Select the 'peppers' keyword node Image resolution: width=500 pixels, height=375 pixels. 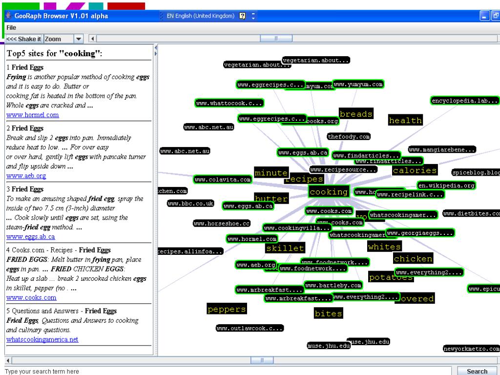[227, 309]
